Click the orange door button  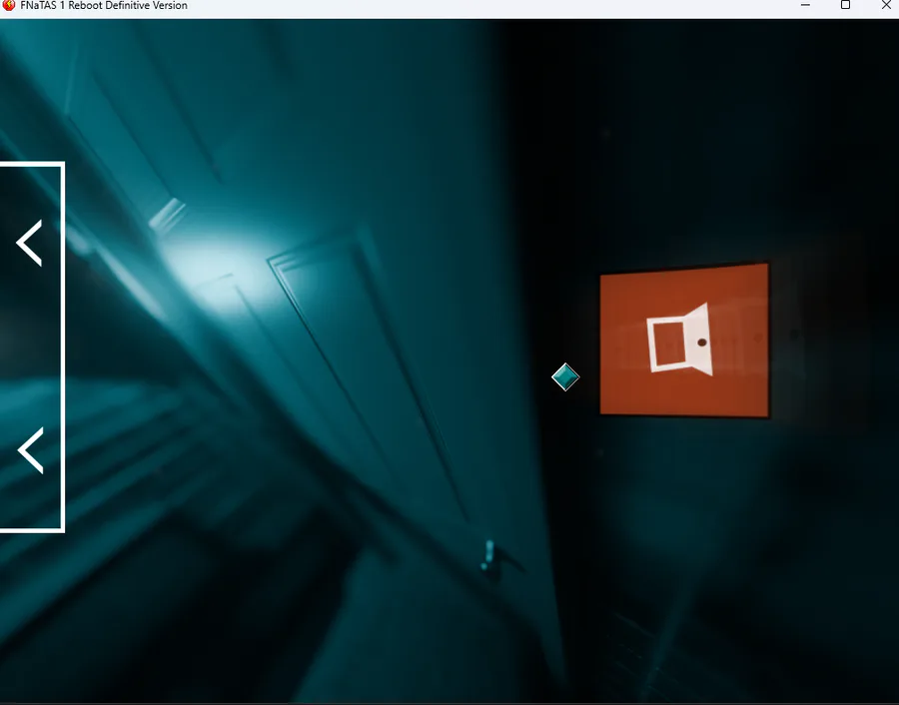pos(684,340)
